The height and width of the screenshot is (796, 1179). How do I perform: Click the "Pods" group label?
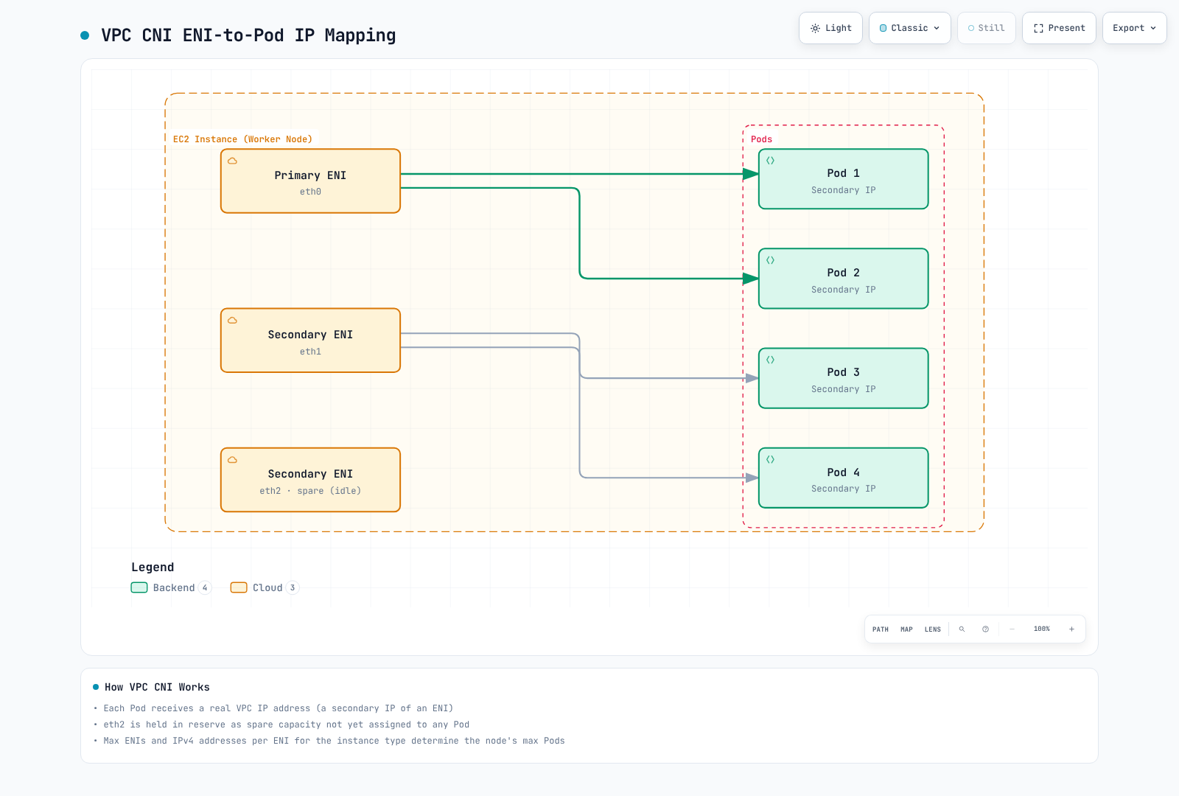point(761,139)
